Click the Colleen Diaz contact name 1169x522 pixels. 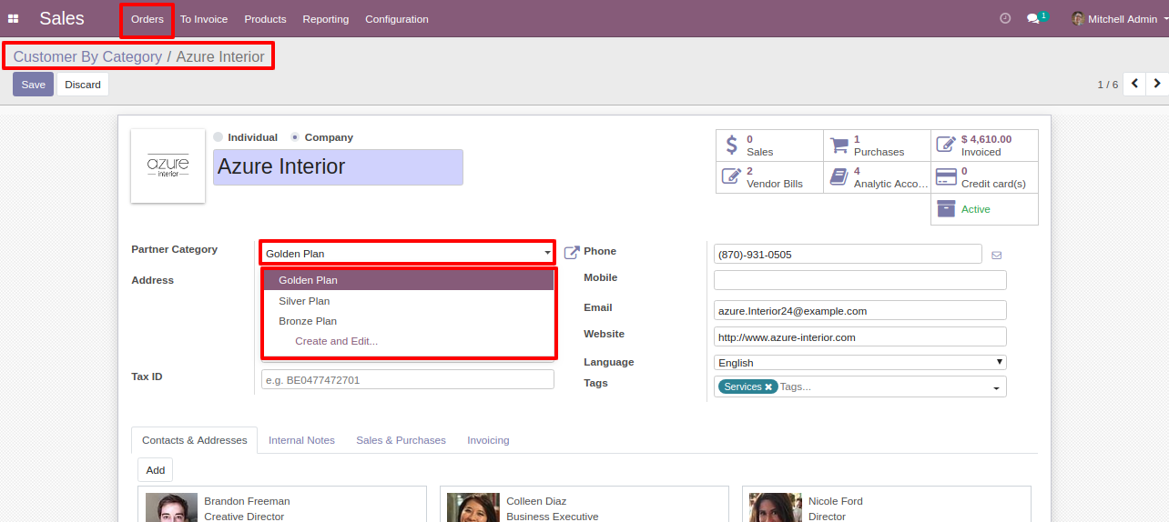point(536,501)
